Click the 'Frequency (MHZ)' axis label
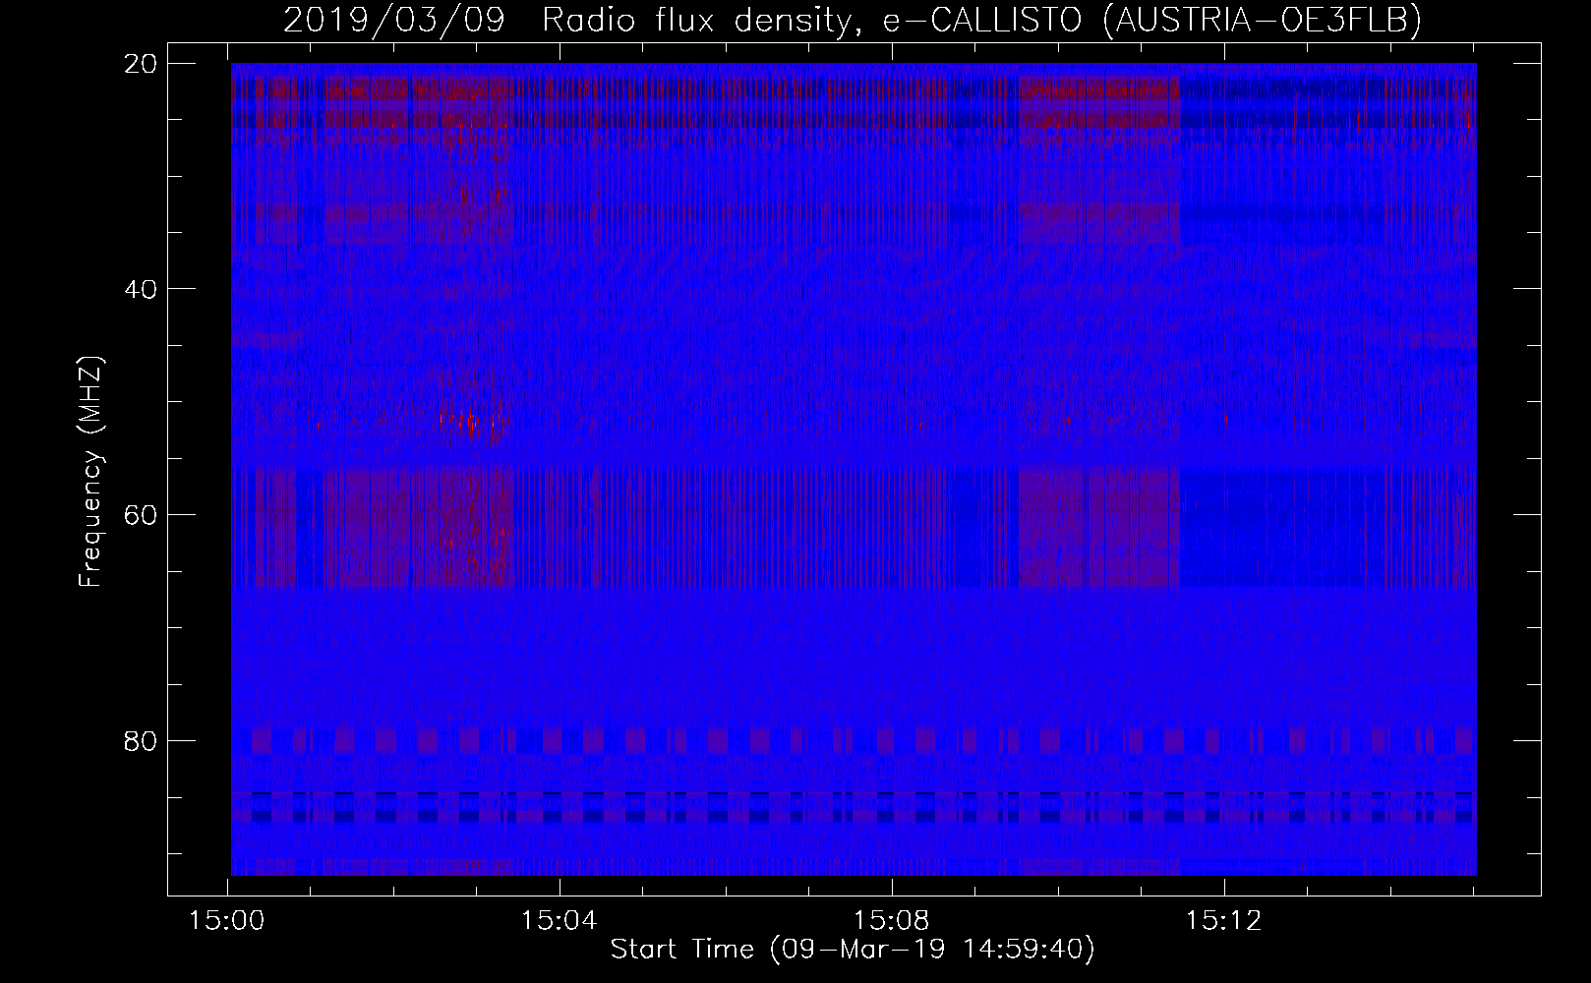This screenshot has width=1591, height=983. [90, 472]
